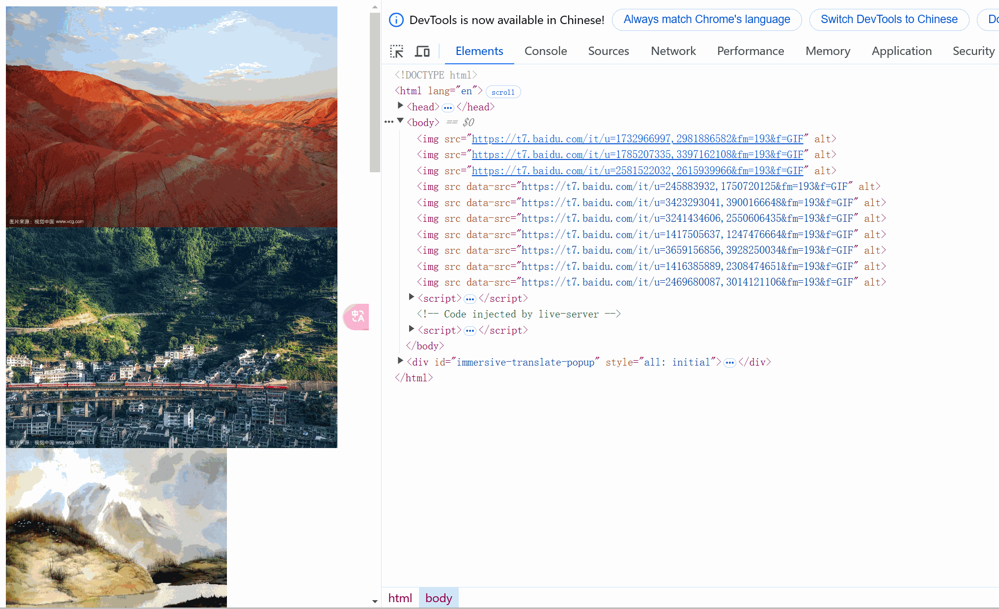Toggle the device toolbar emulation icon
999x609 pixels.
click(x=422, y=51)
